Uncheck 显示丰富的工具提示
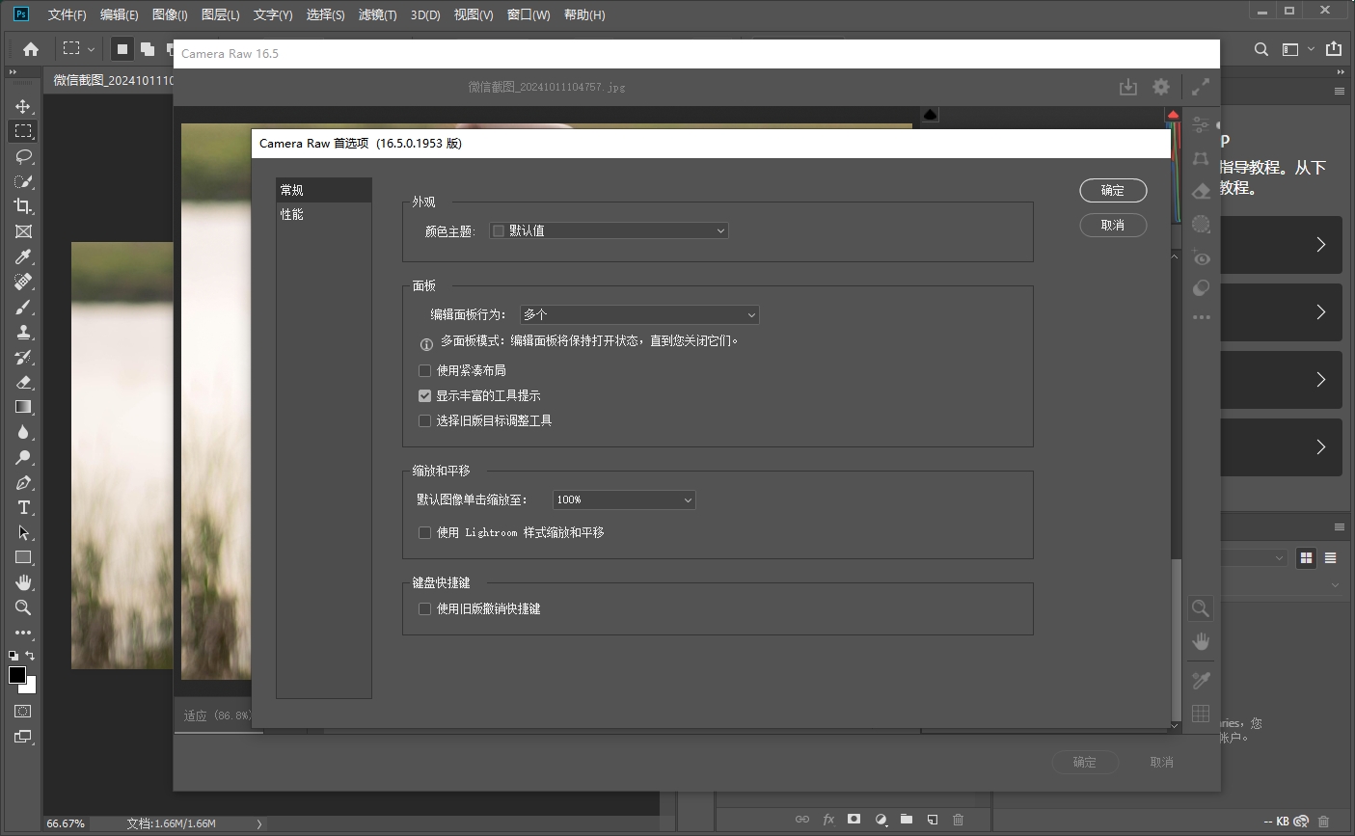 coord(424,395)
